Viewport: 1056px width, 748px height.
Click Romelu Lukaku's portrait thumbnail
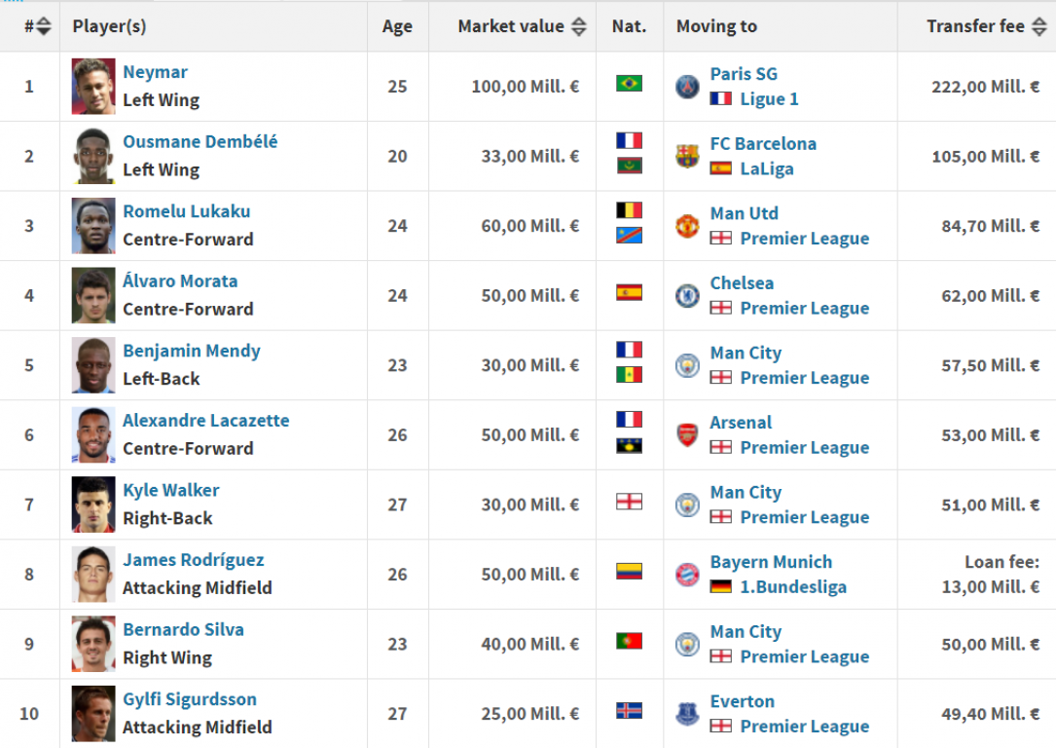[93, 226]
